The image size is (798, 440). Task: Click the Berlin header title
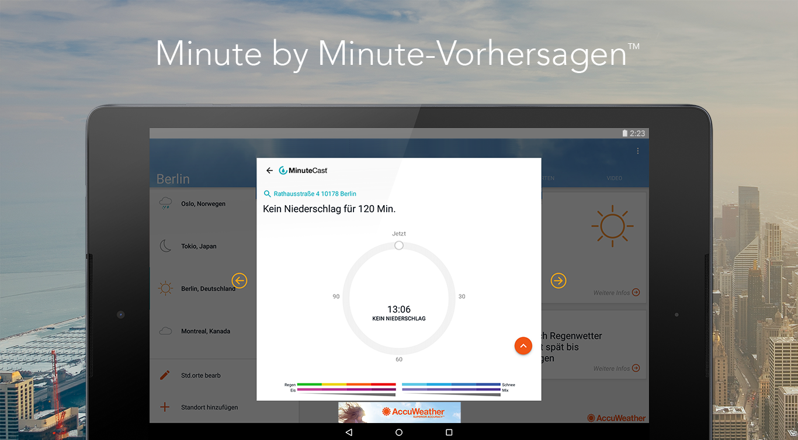[x=173, y=179]
